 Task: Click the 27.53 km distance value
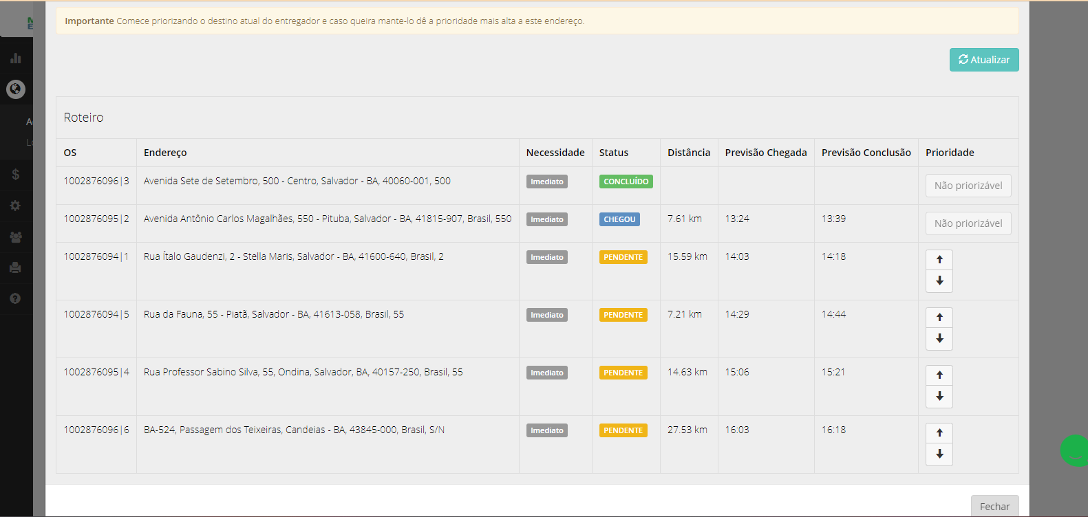click(687, 430)
